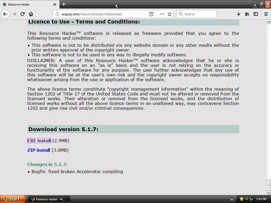Show downloads progress panel
Screen dimensions: 271x203
(239, 14)
